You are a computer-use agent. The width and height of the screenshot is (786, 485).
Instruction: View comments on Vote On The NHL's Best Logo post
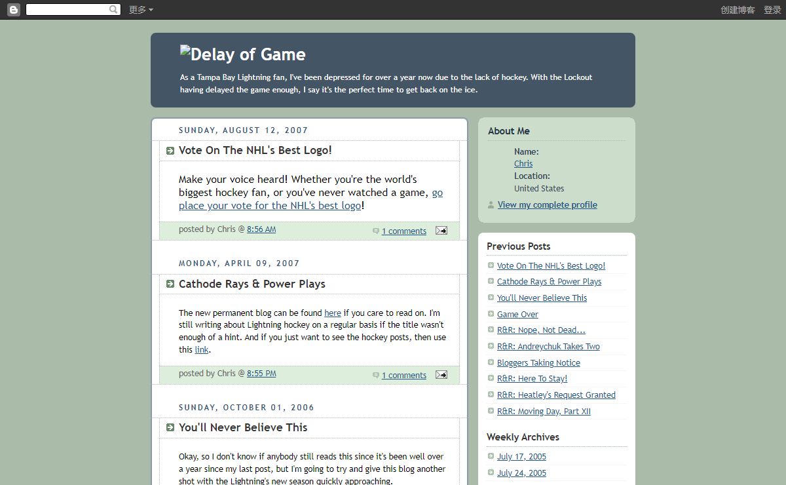pyautogui.click(x=404, y=231)
